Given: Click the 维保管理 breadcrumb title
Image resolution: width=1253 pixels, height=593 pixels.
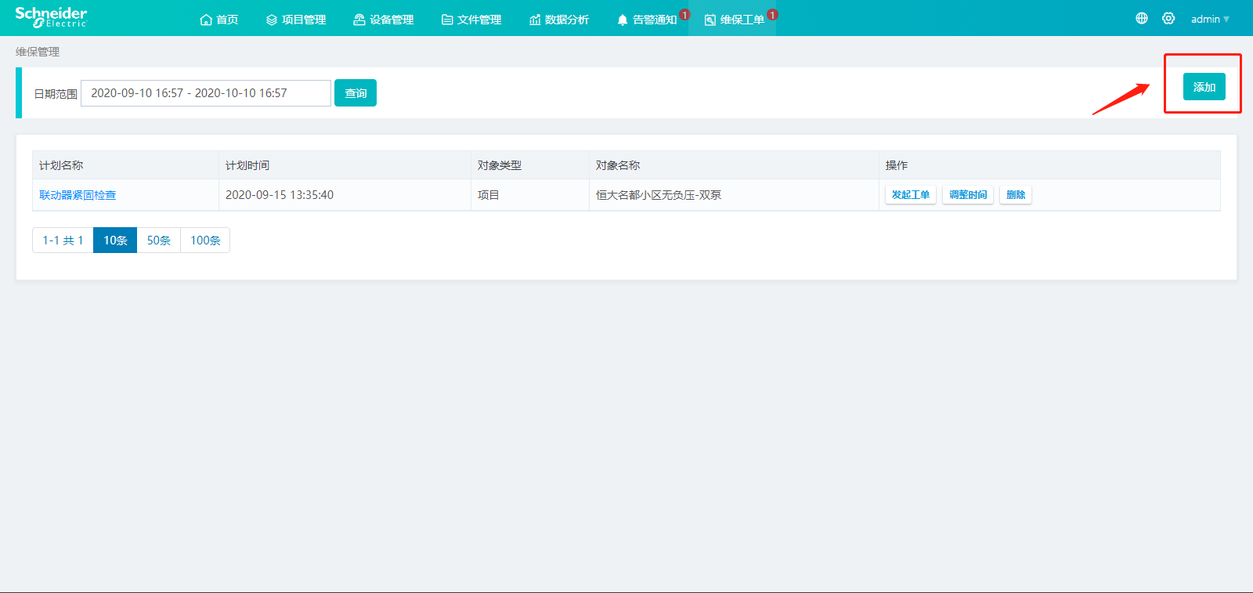Looking at the screenshot, I should point(38,52).
